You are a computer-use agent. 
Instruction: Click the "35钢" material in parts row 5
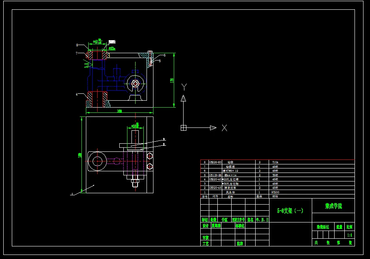tap(275, 175)
